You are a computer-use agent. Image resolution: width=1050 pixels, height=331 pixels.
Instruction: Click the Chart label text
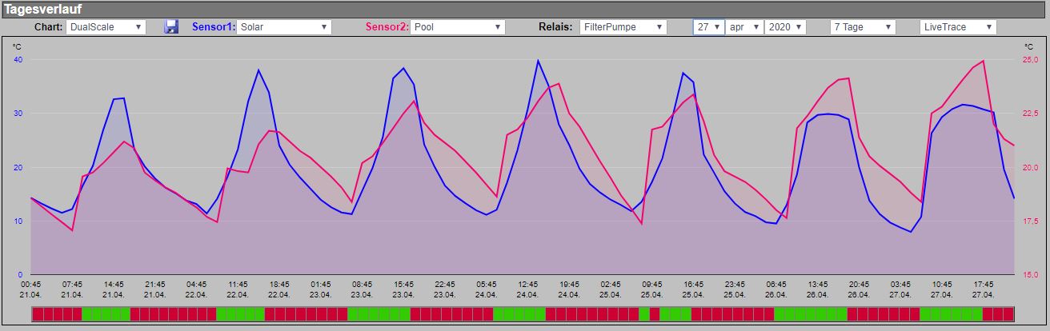49,26
